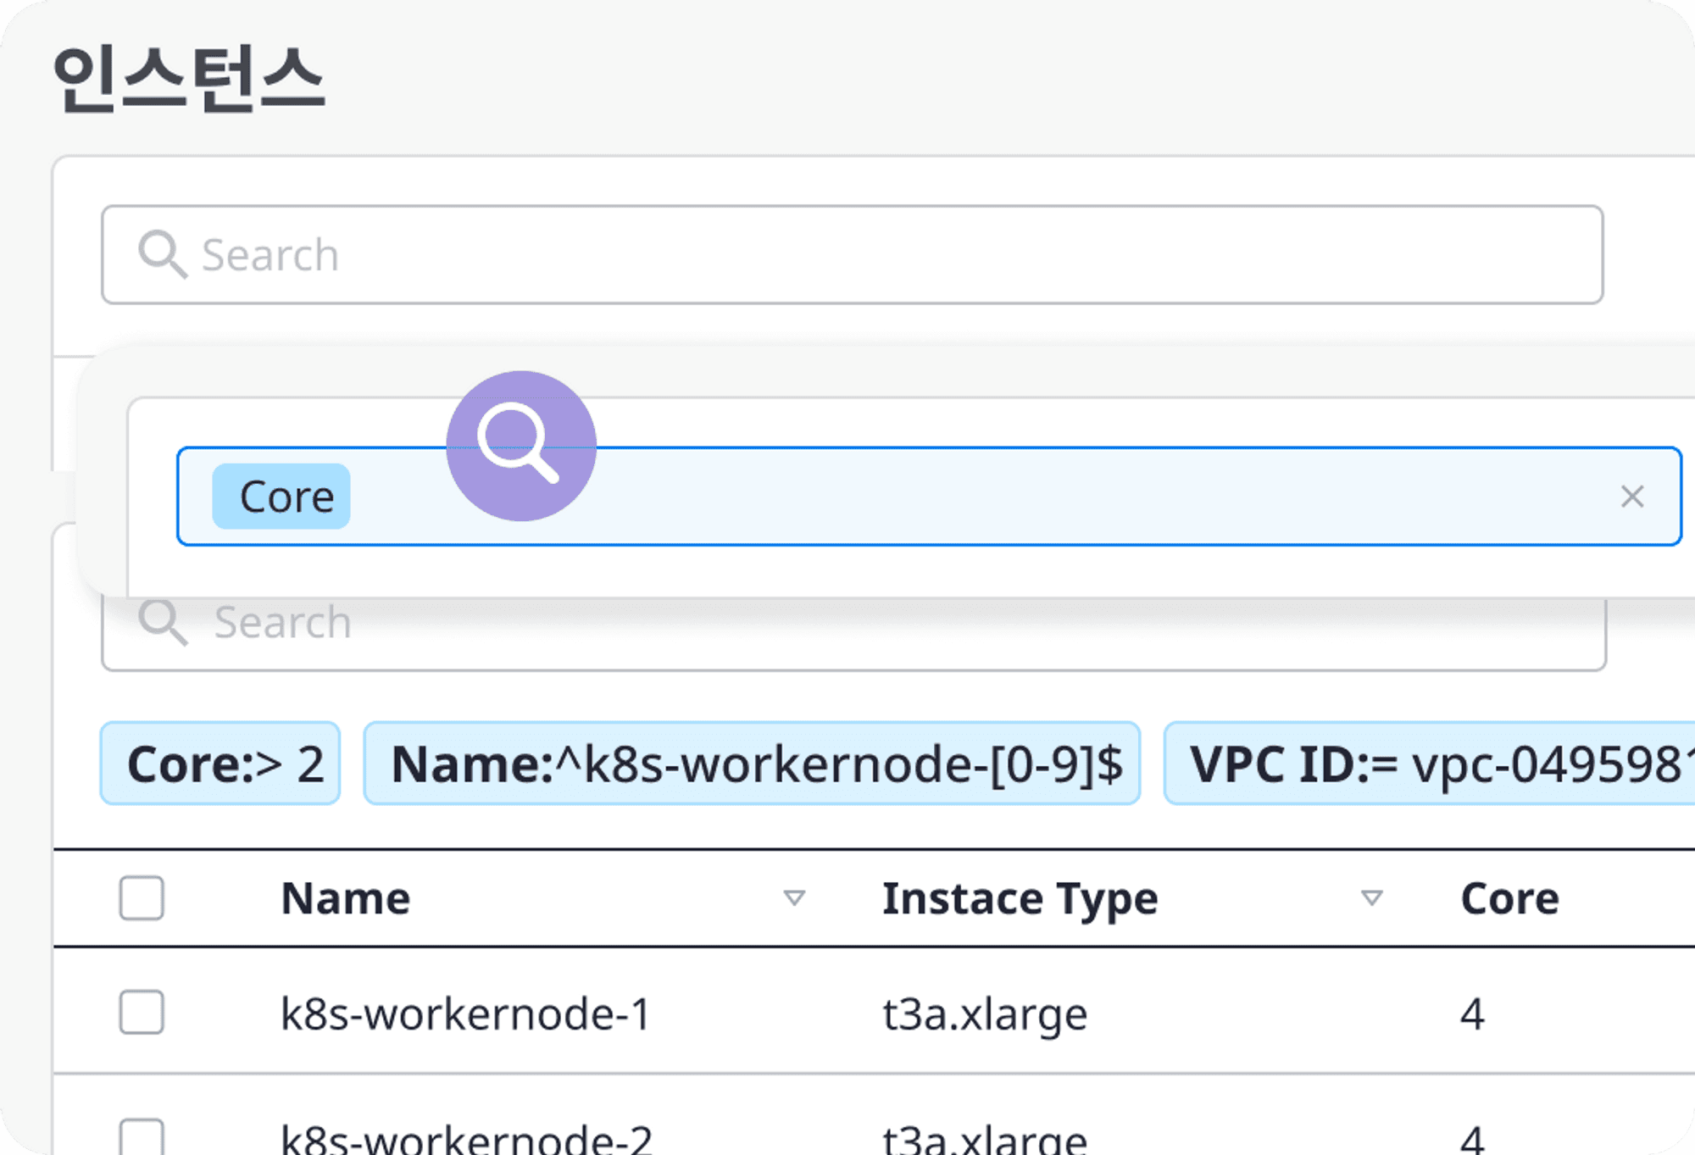Click the k8s-workernode-2 name cell
This screenshot has height=1155, width=1695.
coord(466,1138)
